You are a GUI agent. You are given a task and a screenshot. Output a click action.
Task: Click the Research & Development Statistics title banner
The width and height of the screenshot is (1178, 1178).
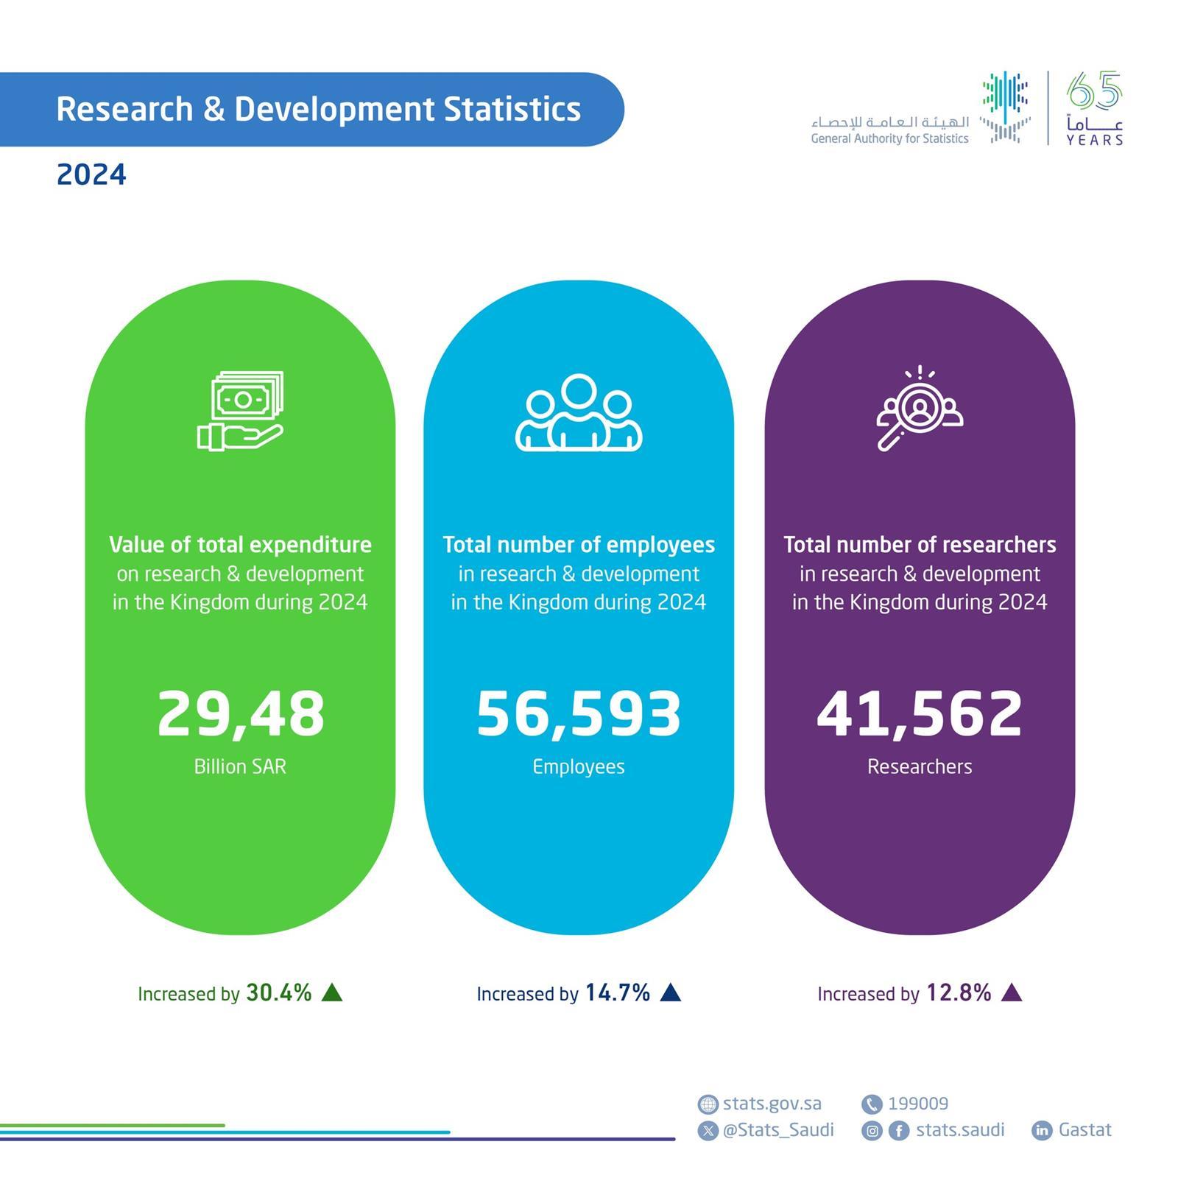click(x=318, y=109)
